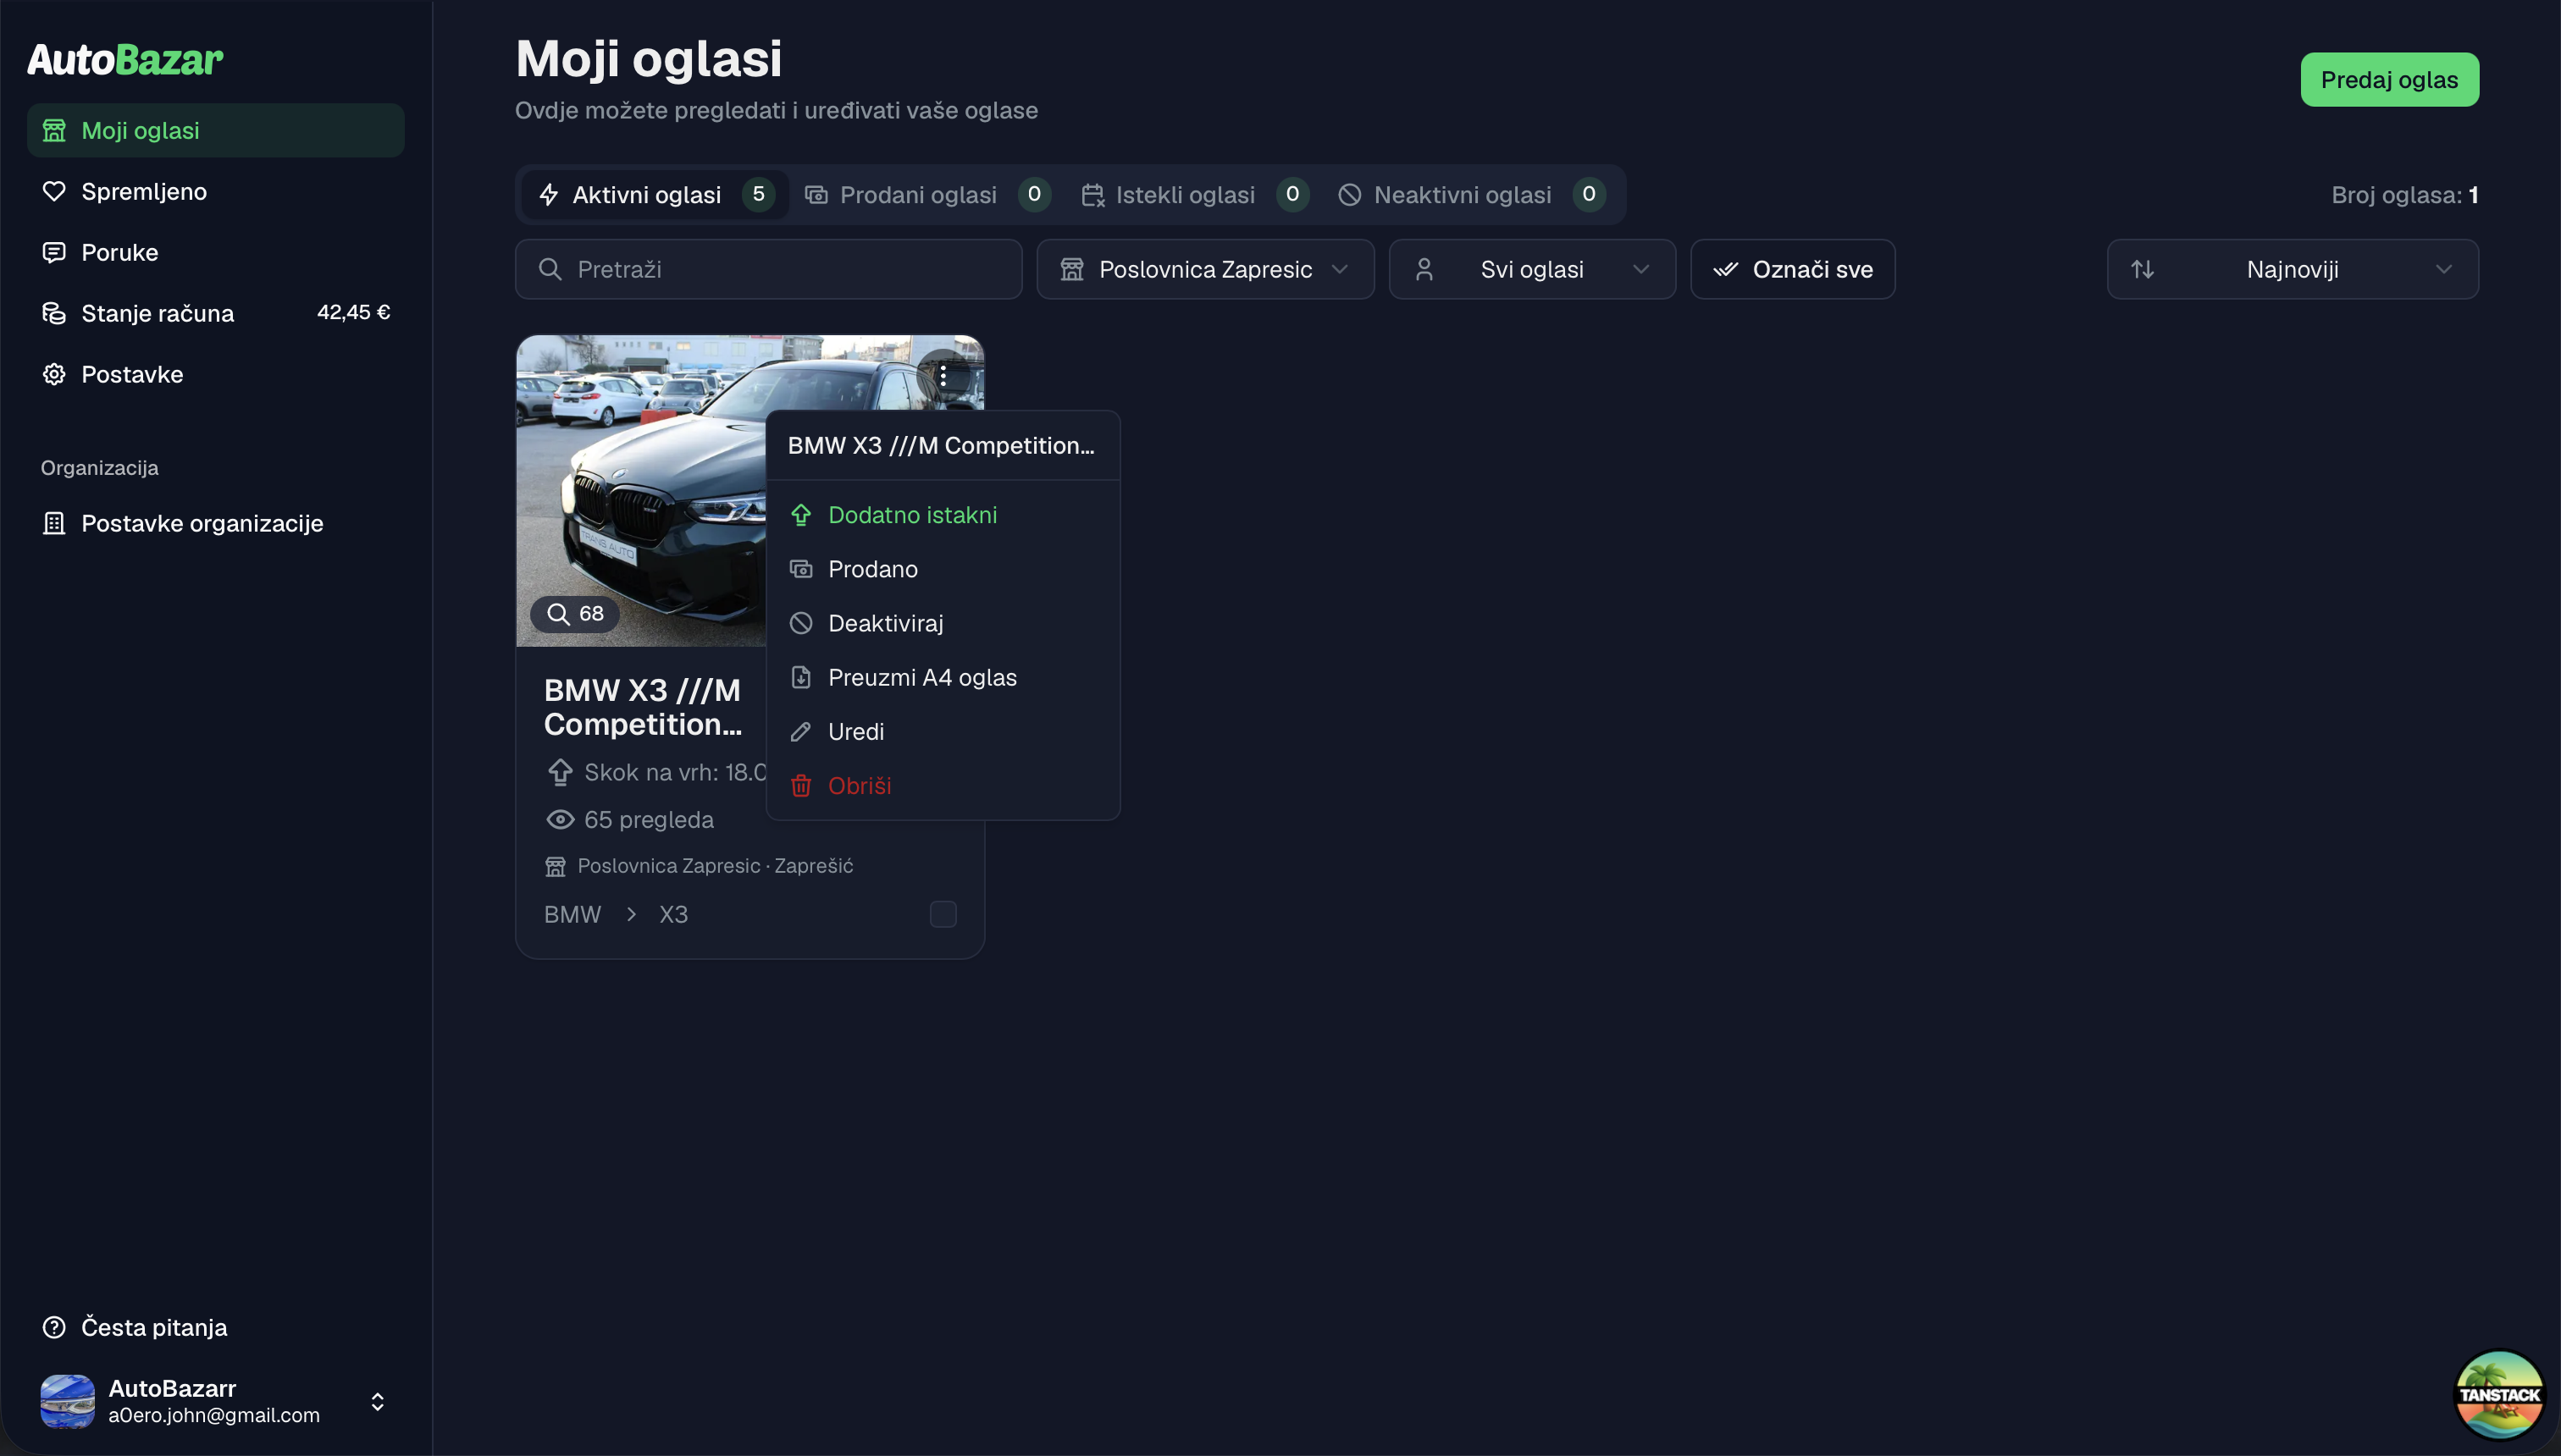Select all listings with Označi sve

coord(1793,269)
